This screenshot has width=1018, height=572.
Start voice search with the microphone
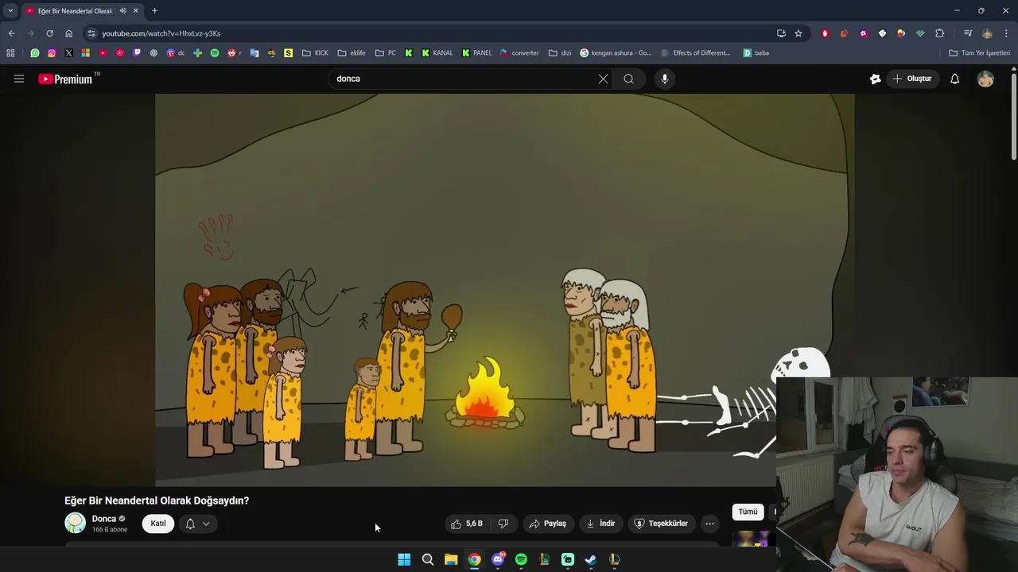(x=665, y=79)
